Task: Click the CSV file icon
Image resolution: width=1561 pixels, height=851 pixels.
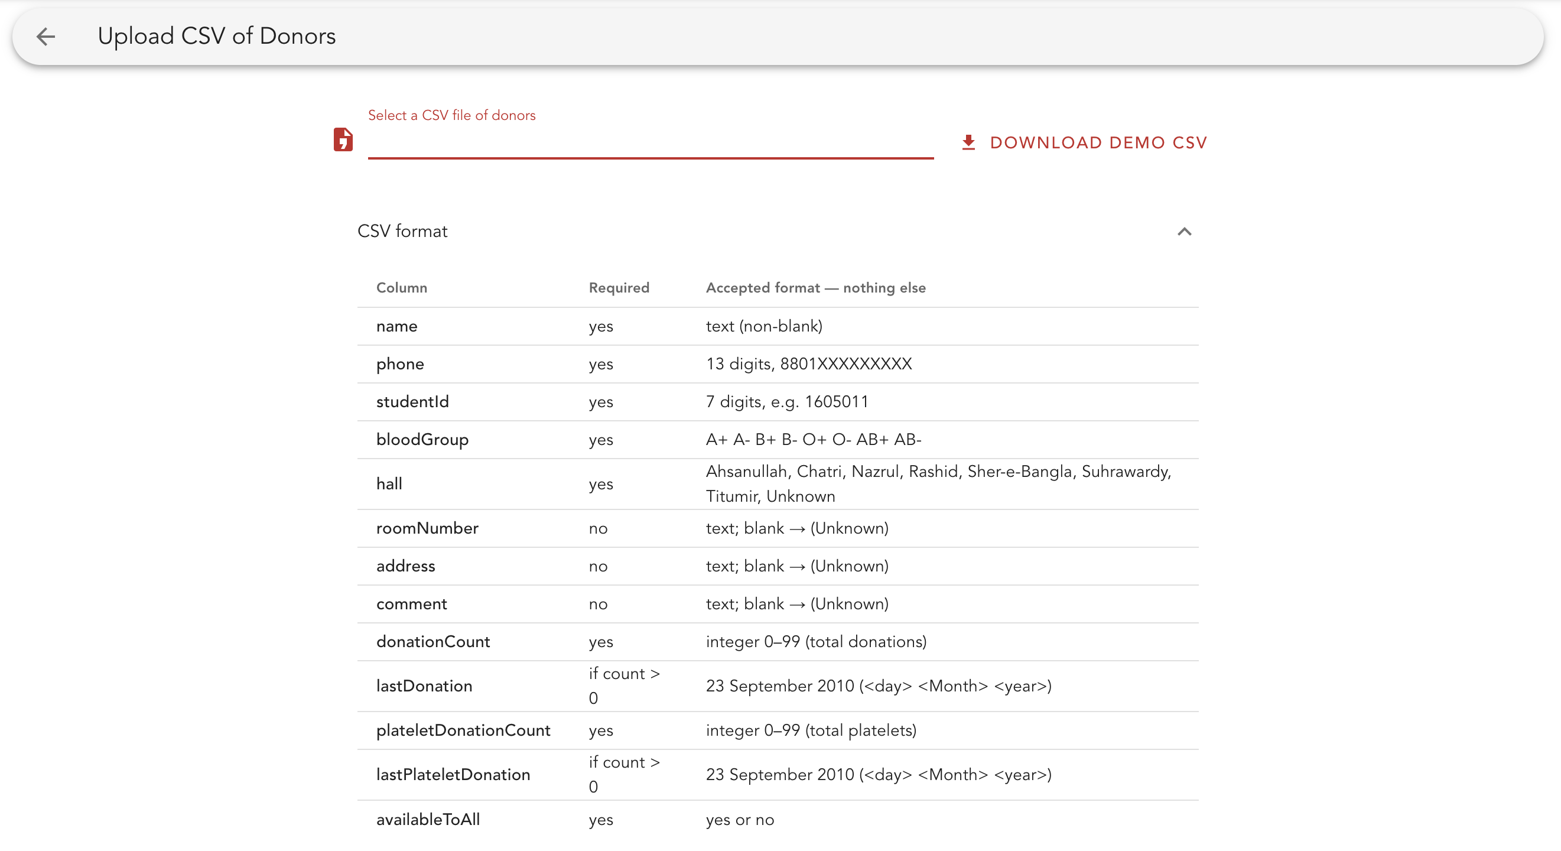Action: [x=343, y=140]
